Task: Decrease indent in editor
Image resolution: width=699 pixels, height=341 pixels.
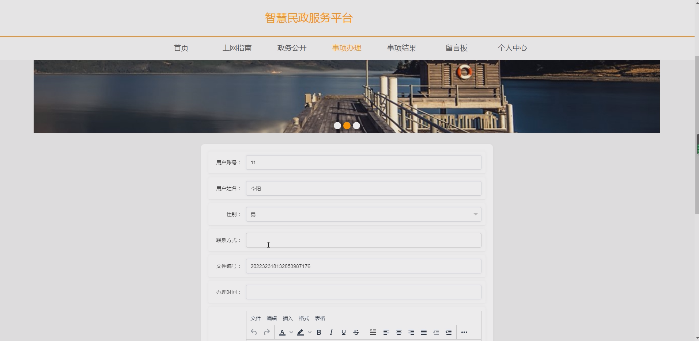Action: (436, 332)
